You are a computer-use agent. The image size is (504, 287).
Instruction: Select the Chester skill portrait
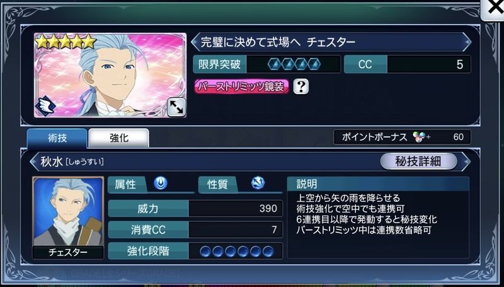pos(68,218)
